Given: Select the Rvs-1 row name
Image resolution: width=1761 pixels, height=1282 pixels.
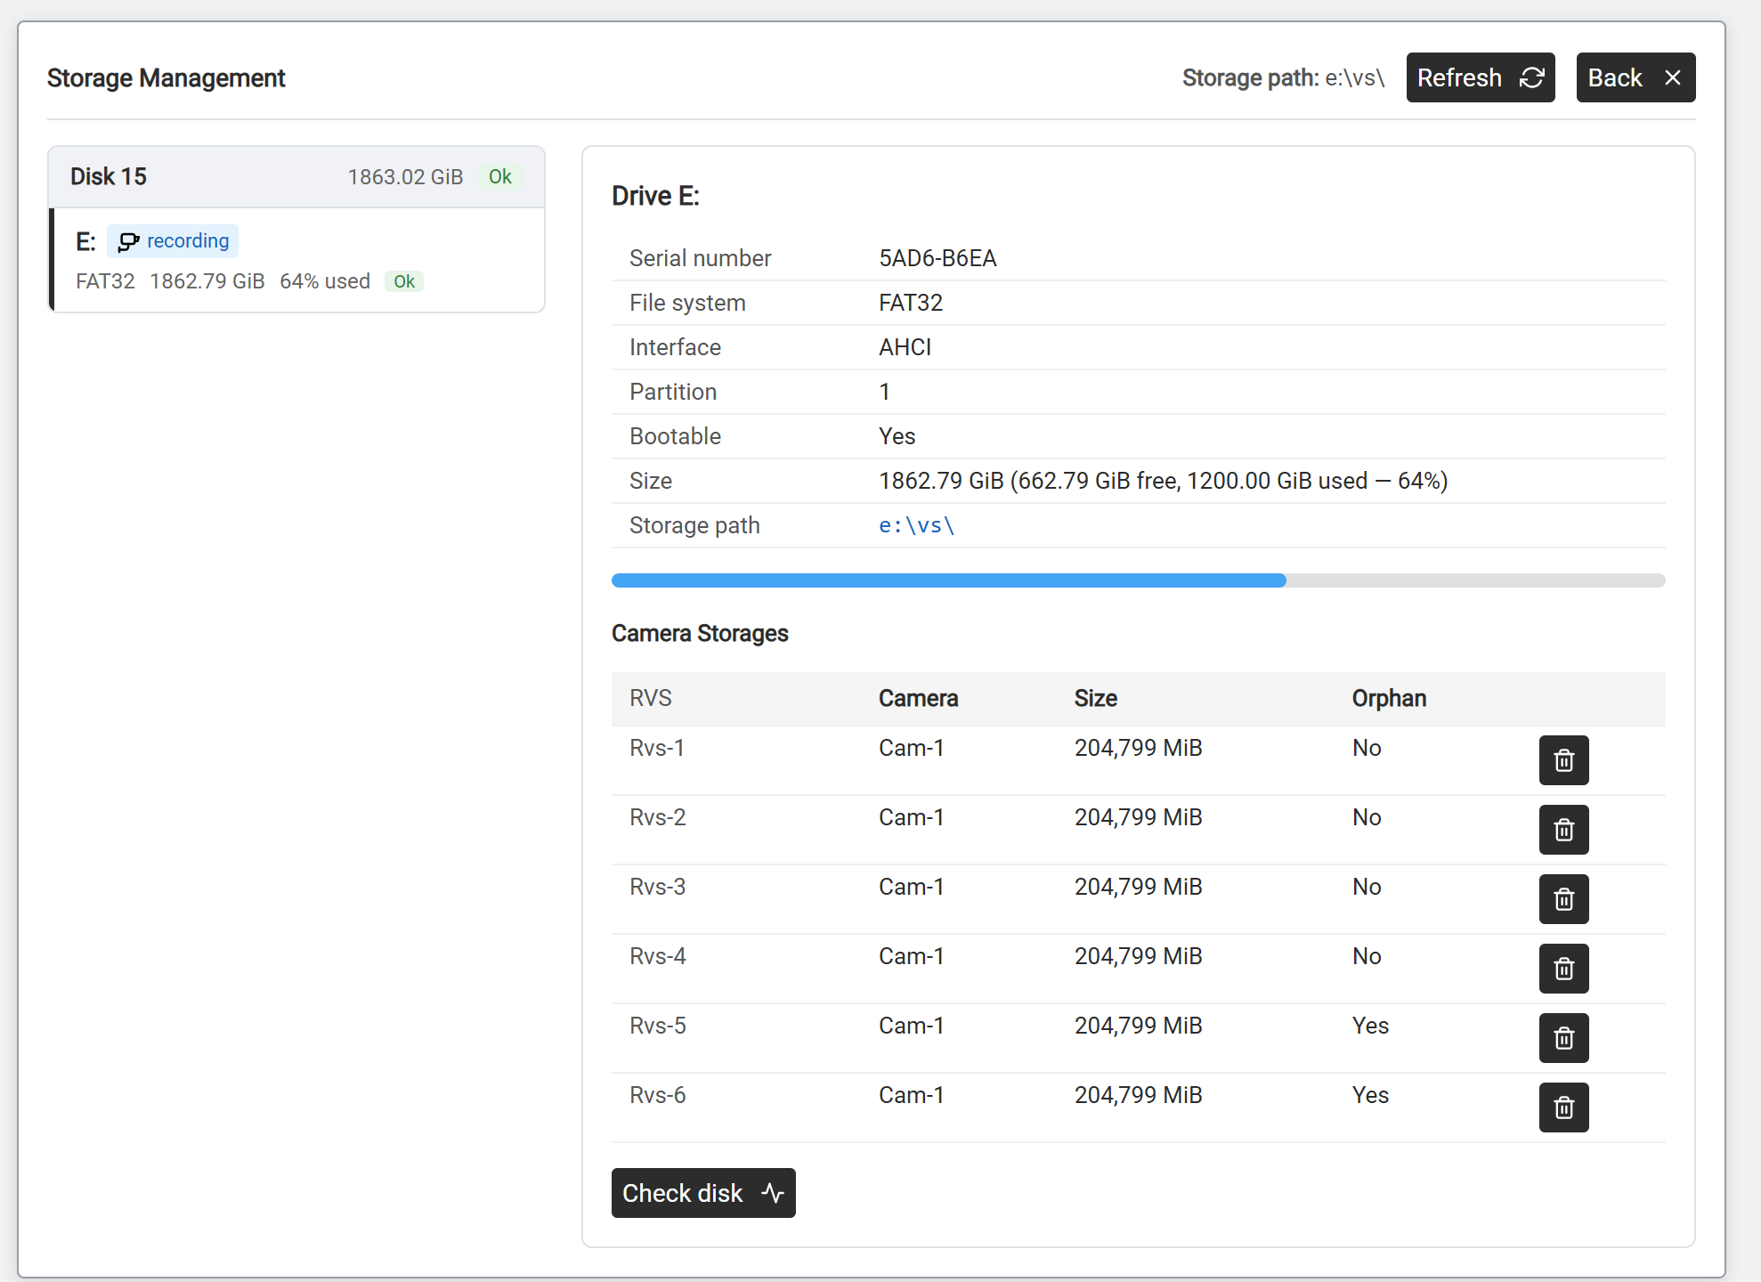Looking at the screenshot, I should point(657,748).
